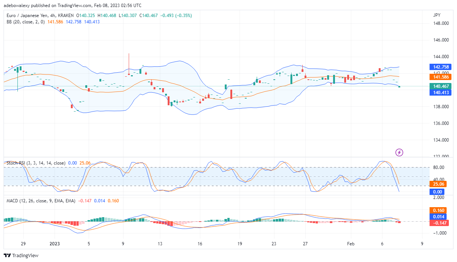
Task: Click the Feb label on time axis
Action: coord(351,244)
